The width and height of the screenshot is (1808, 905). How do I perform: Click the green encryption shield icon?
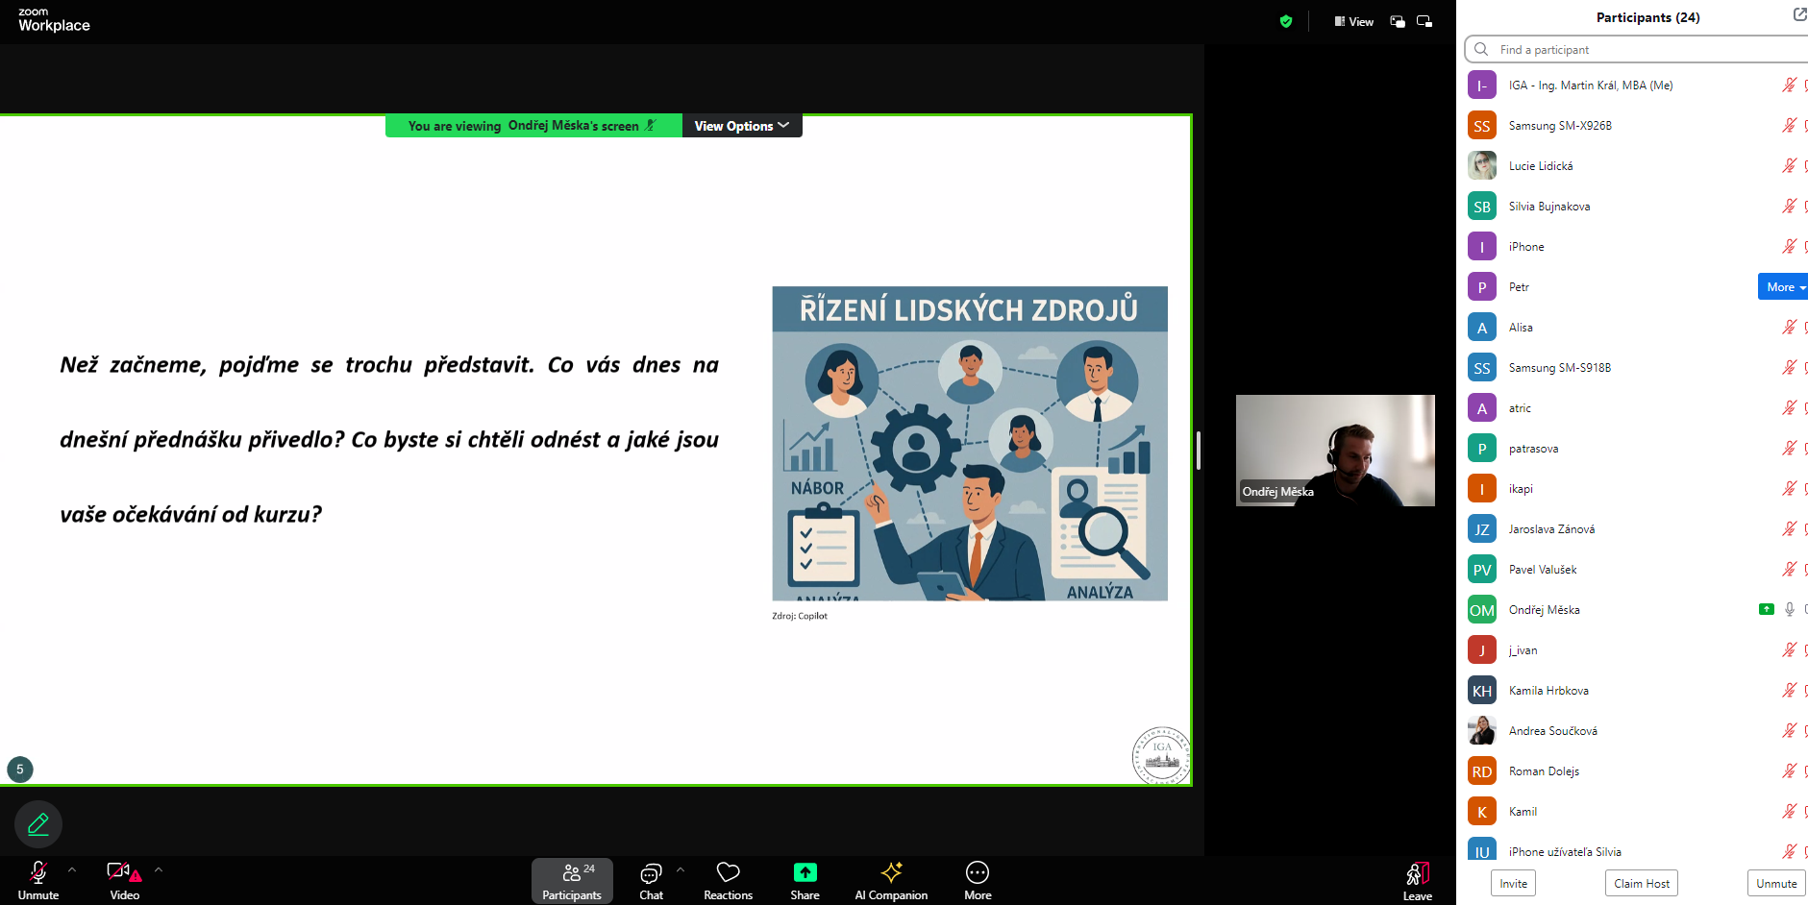[1286, 21]
